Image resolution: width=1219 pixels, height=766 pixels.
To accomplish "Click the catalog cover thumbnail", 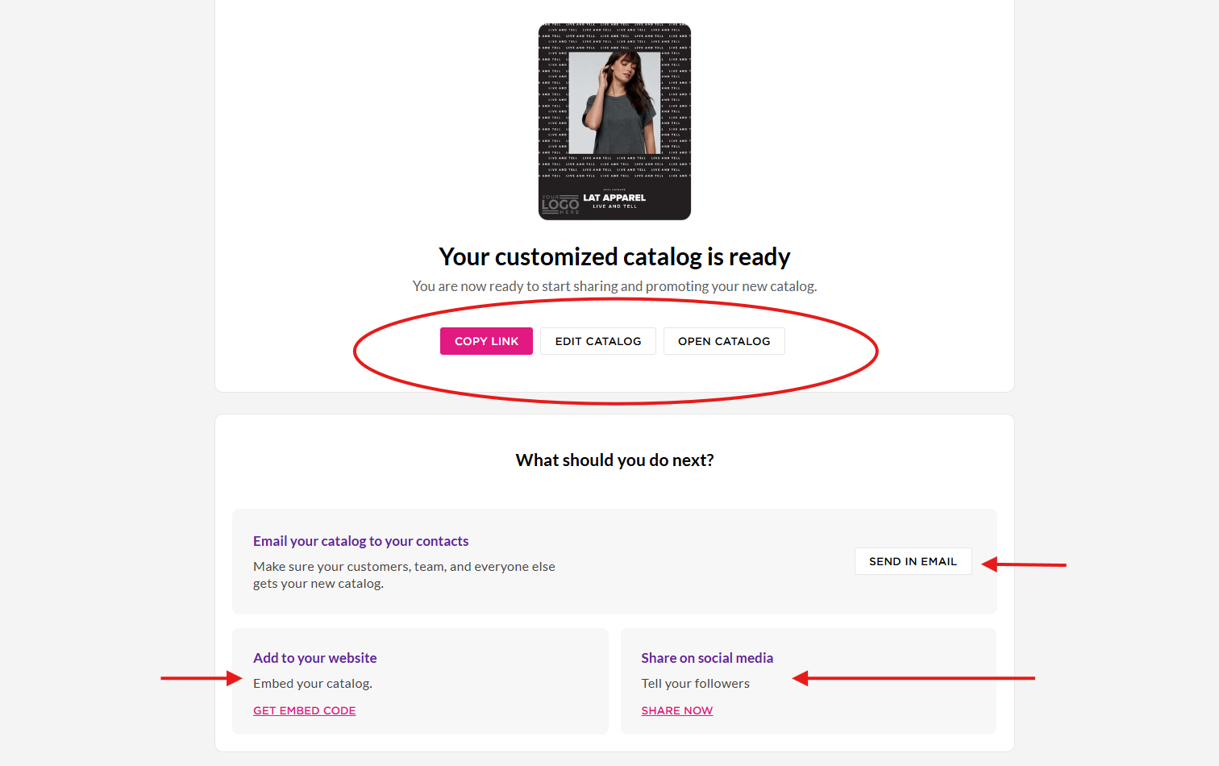I will [x=614, y=121].
